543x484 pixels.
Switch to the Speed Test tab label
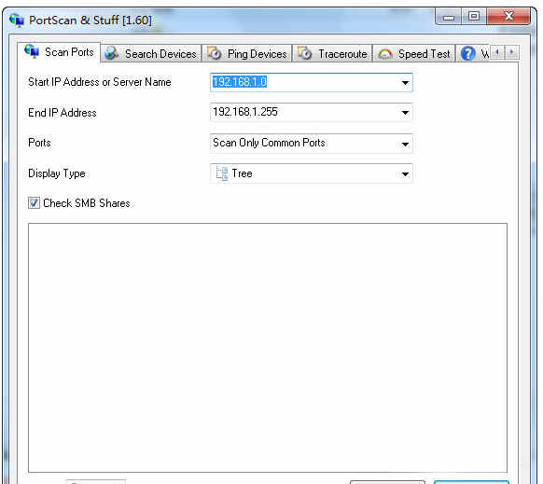pos(425,54)
